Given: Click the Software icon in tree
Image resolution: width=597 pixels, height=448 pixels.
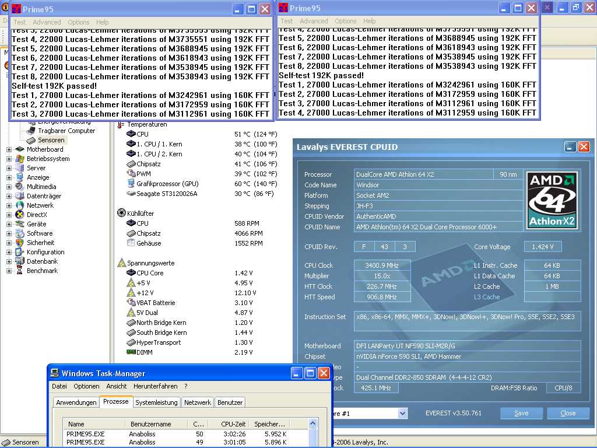Looking at the screenshot, I should 20,233.
